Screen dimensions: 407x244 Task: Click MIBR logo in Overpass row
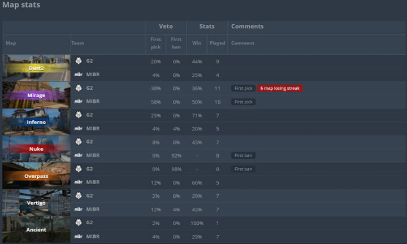[x=79, y=182]
